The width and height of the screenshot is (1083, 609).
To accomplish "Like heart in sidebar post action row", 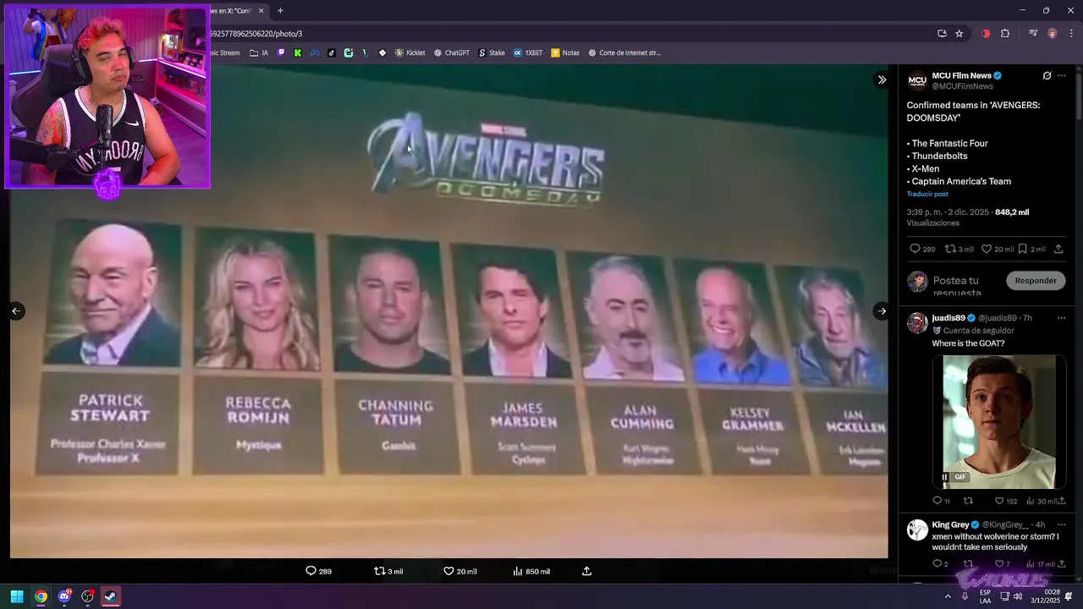I will (986, 249).
